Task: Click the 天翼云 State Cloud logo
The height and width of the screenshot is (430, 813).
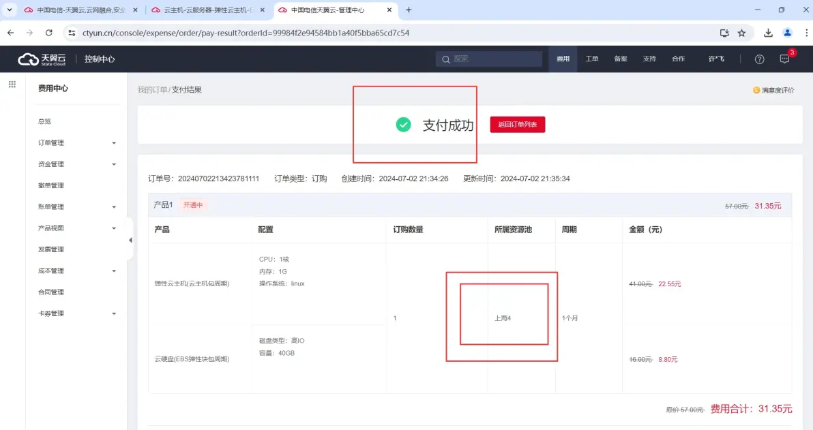Action: [42, 59]
